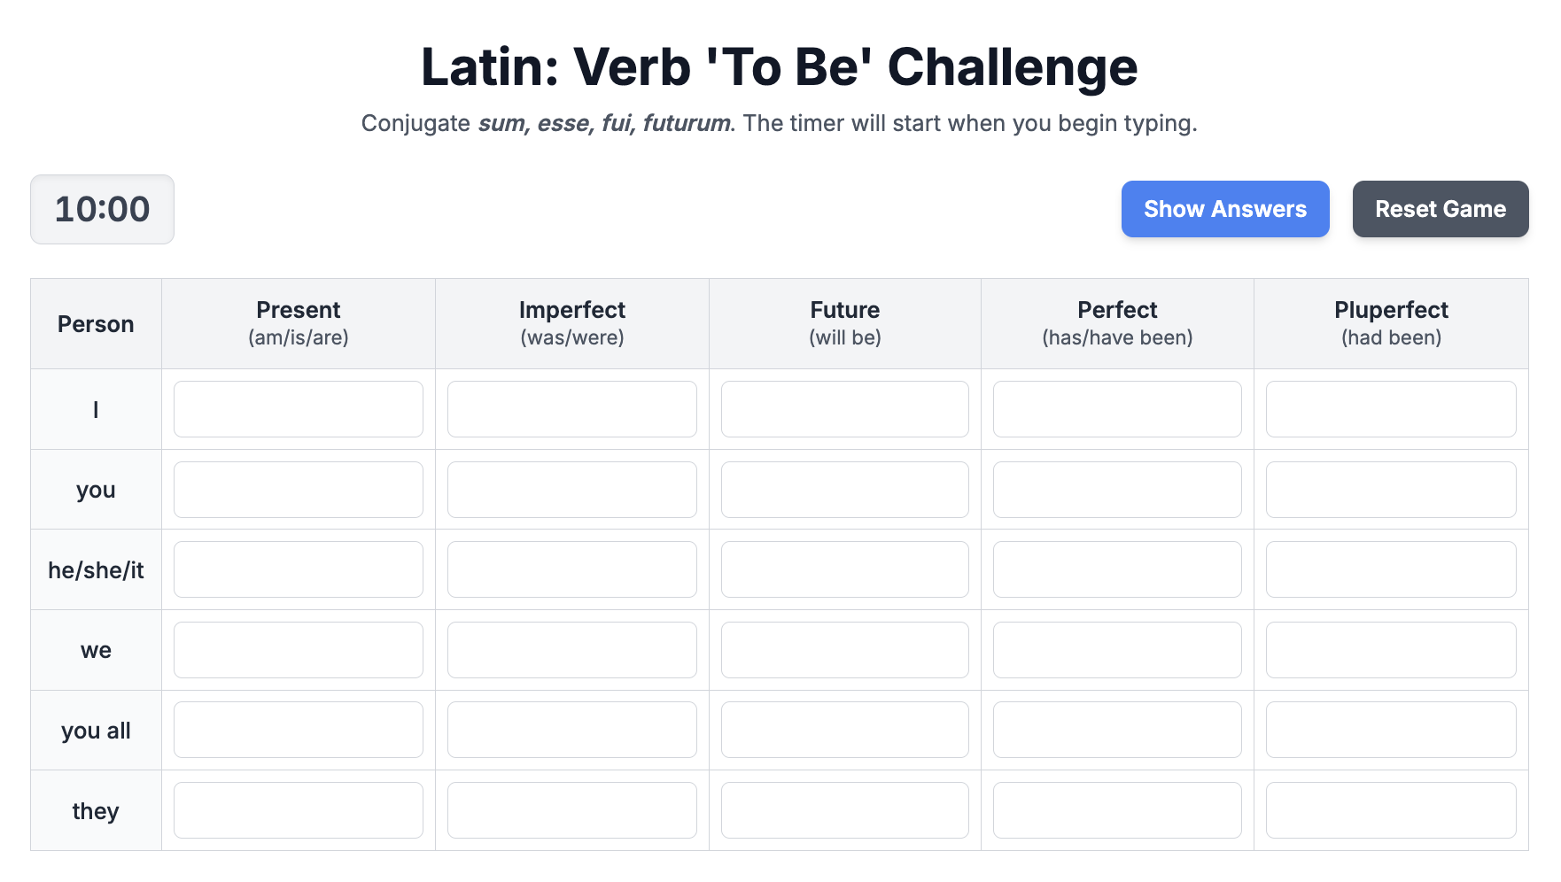Focus the Pluperfect input for 'they'
The image size is (1561, 882).
1391,810
